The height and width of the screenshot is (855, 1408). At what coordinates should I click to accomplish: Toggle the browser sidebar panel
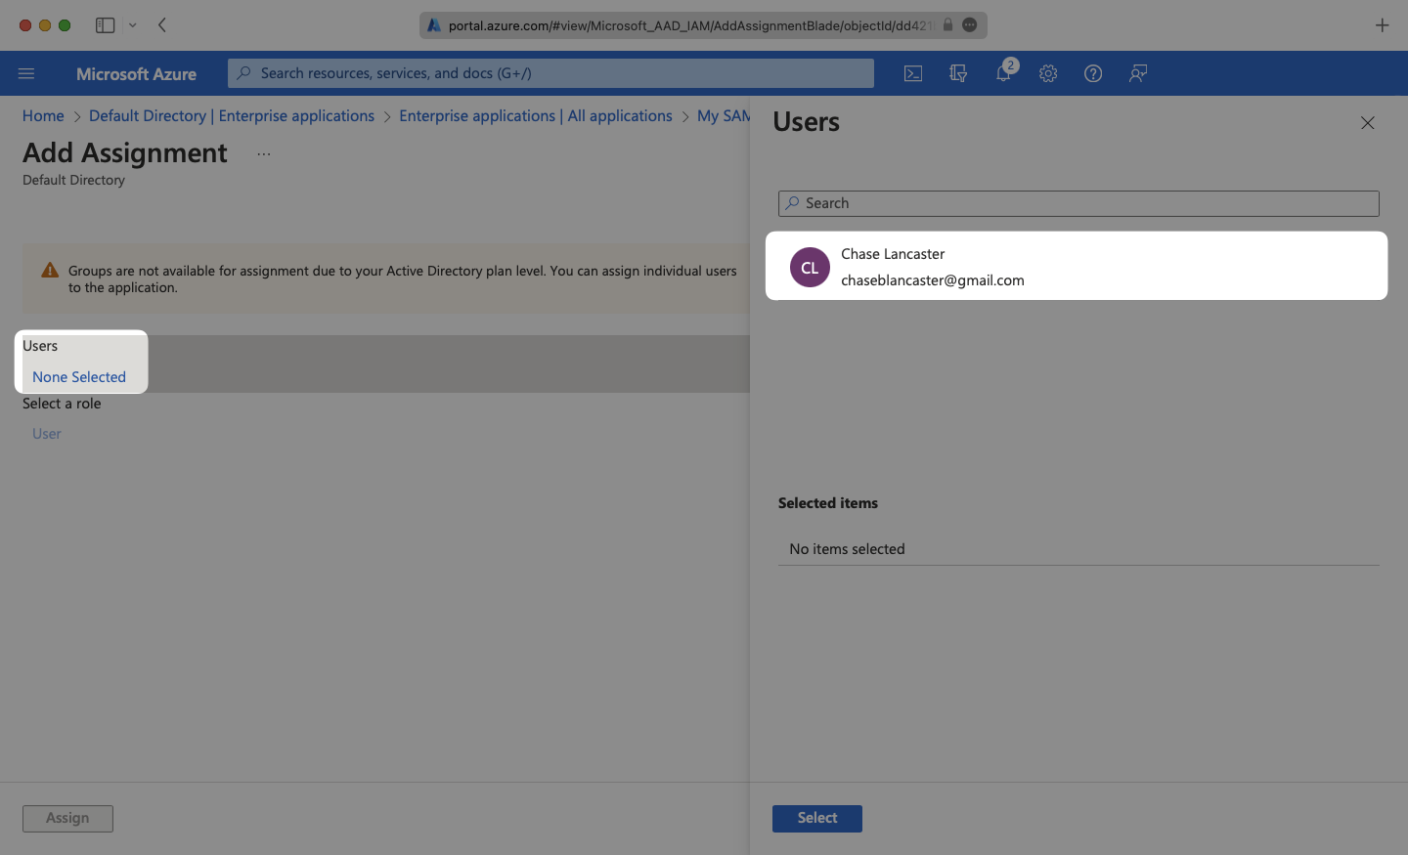105,24
